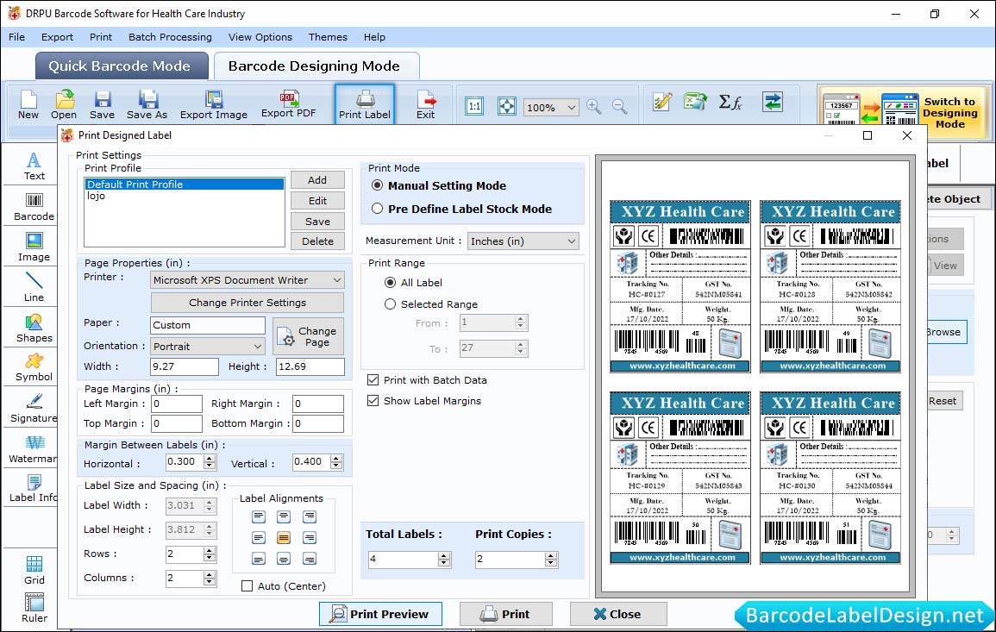
Task: Select Pre Define Label Stock Mode
Action: [378, 209]
